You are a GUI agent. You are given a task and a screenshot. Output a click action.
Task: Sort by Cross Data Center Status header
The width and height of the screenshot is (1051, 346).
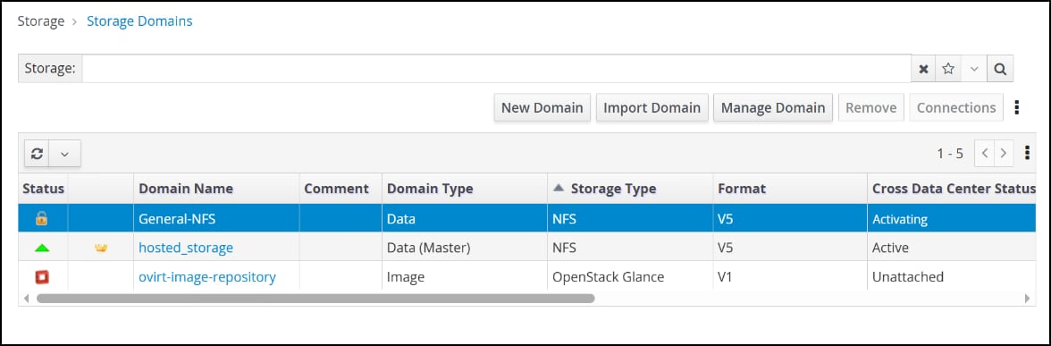953,189
